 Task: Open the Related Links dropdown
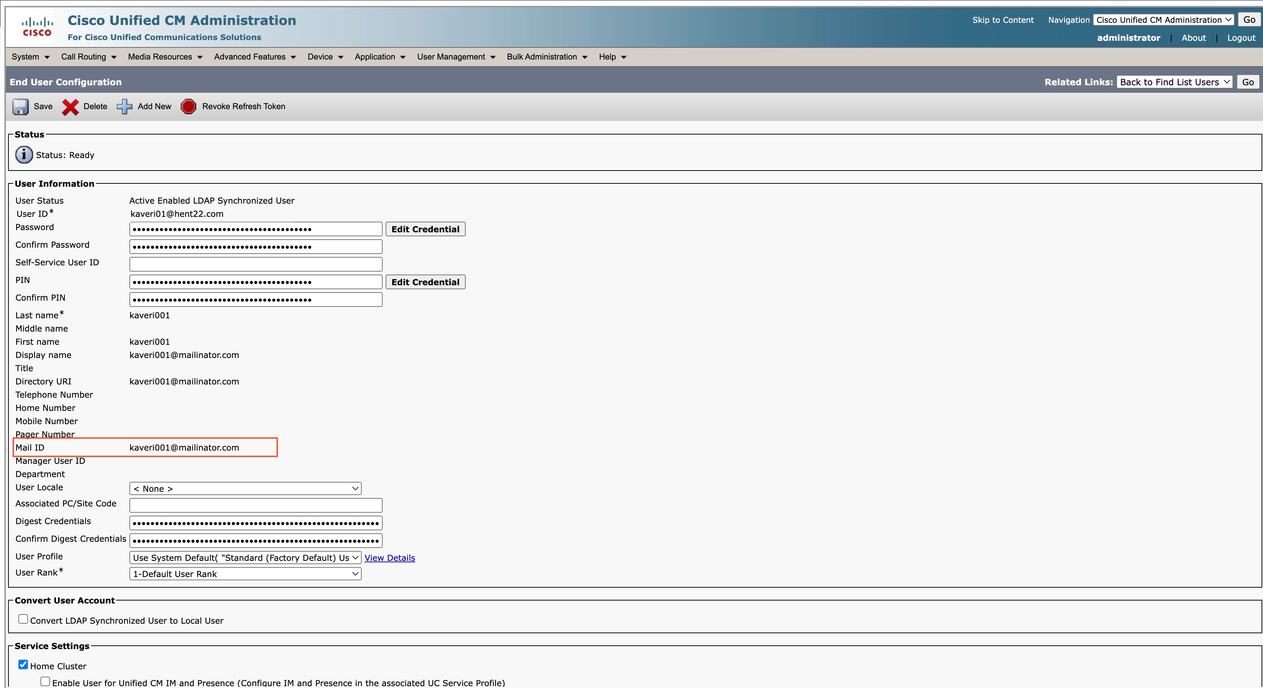coord(1174,82)
